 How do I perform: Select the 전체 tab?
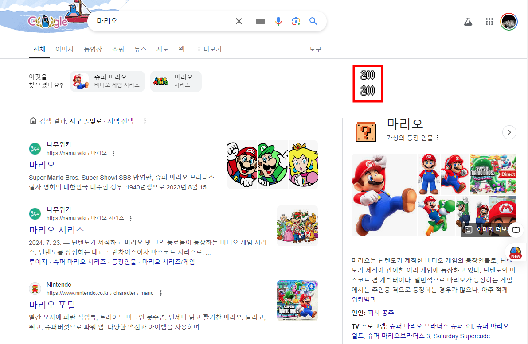[39, 50]
